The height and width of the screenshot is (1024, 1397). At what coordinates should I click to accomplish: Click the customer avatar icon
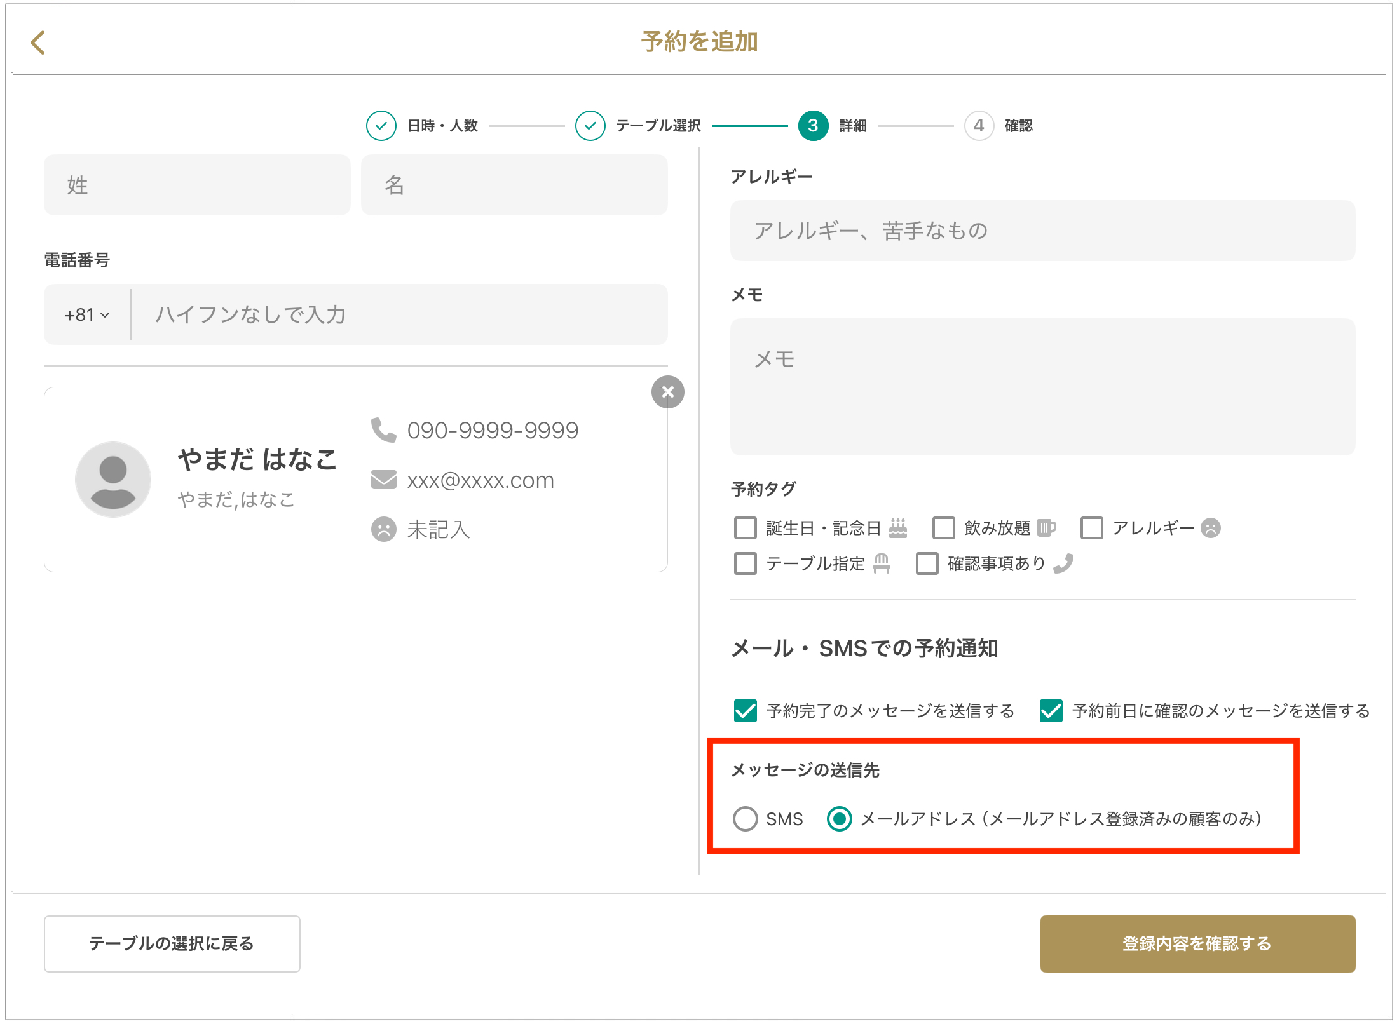click(113, 480)
